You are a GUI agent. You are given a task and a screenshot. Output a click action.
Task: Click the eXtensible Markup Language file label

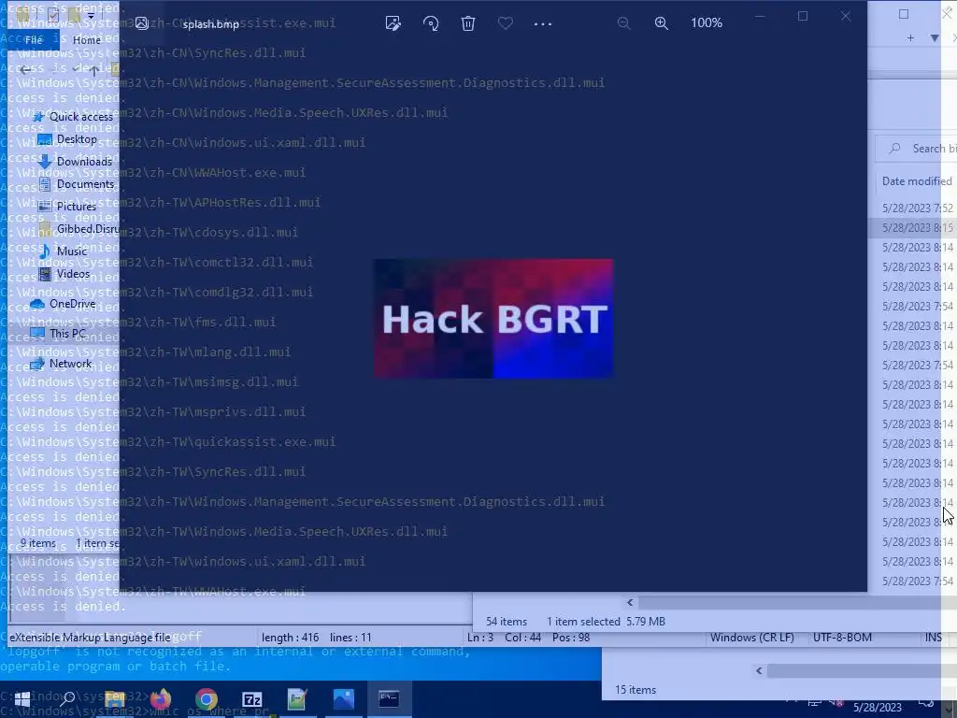tap(90, 638)
